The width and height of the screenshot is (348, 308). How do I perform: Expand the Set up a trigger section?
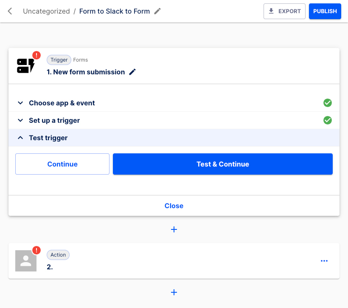point(20,120)
